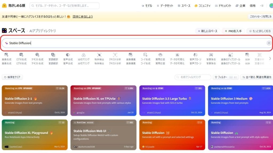Screen dimensions: 273x153
Task: Open the Stable Diffusion 3.5 Large Turbo card
Action: point(172,101)
